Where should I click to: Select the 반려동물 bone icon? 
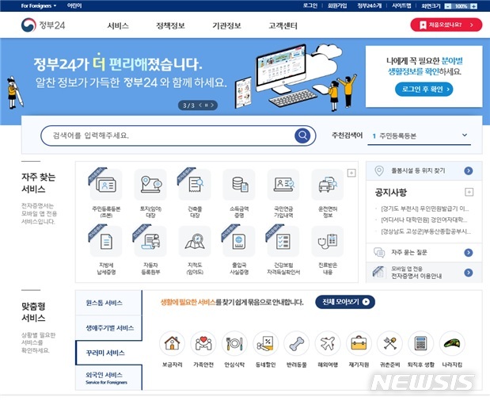click(297, 343)
